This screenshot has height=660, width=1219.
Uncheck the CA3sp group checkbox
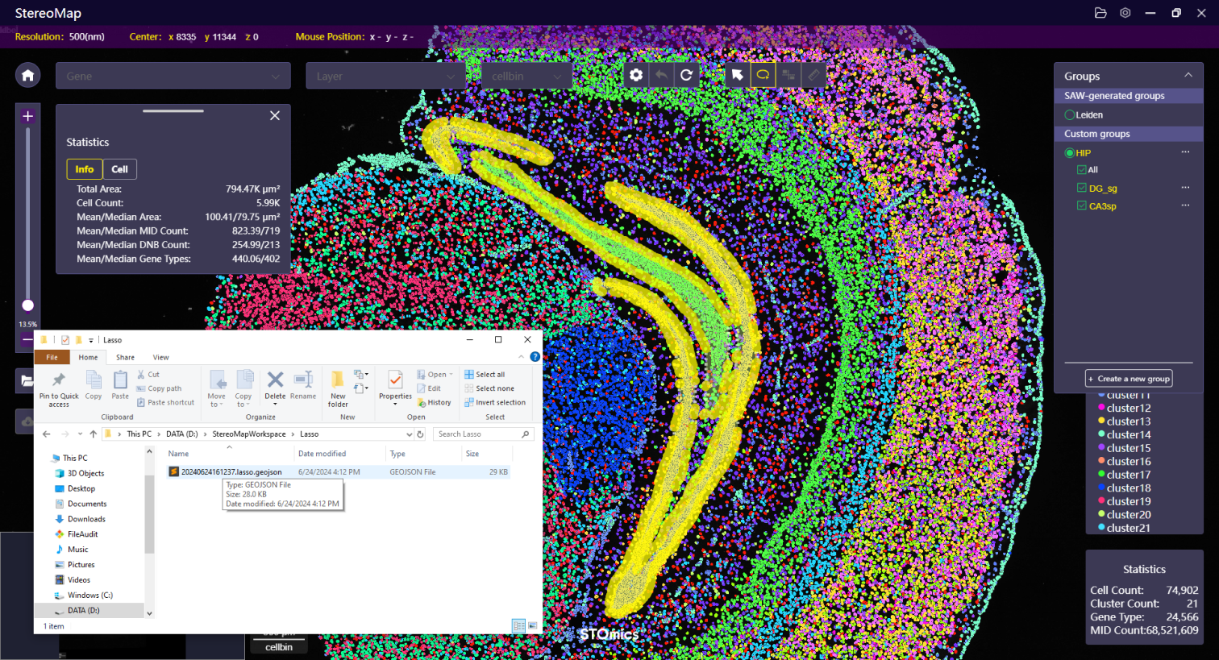point(1082,205)
